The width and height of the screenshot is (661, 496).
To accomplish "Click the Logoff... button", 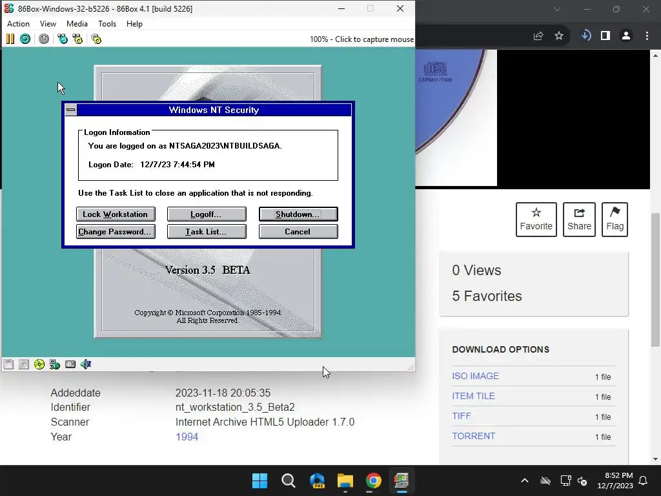I will [207, 214].
